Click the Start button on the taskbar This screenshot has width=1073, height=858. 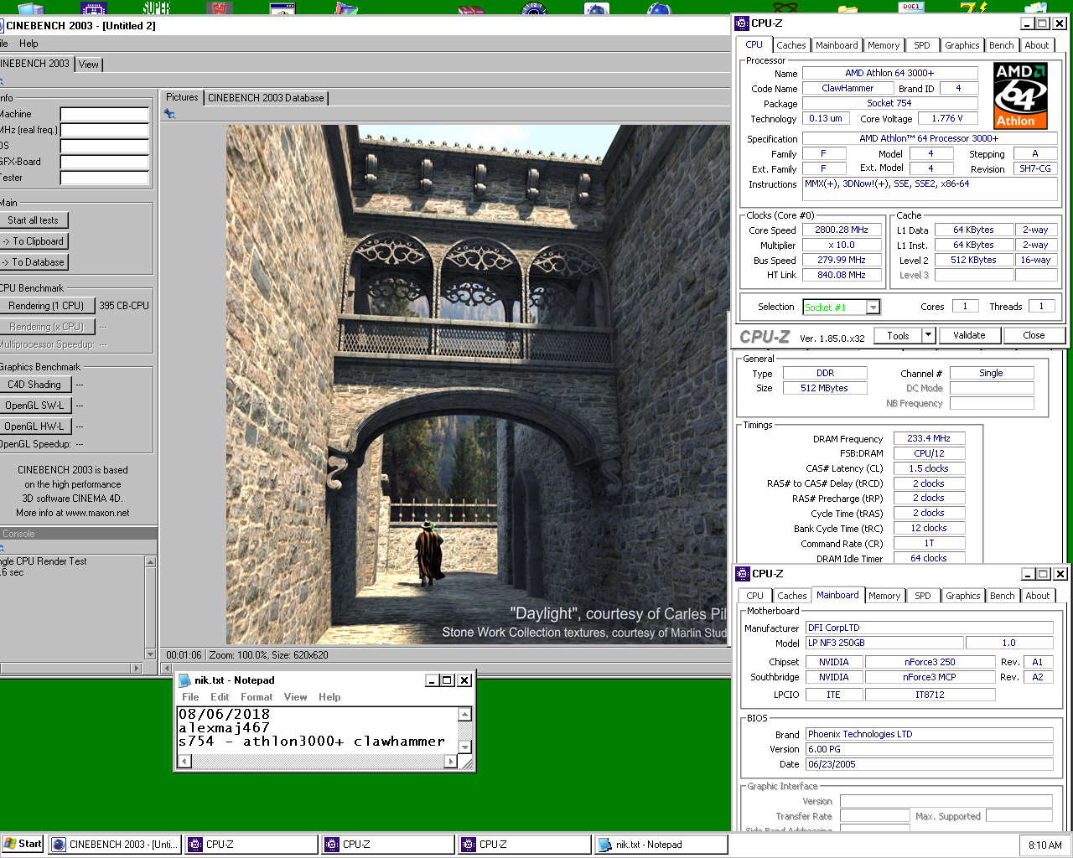23,844
